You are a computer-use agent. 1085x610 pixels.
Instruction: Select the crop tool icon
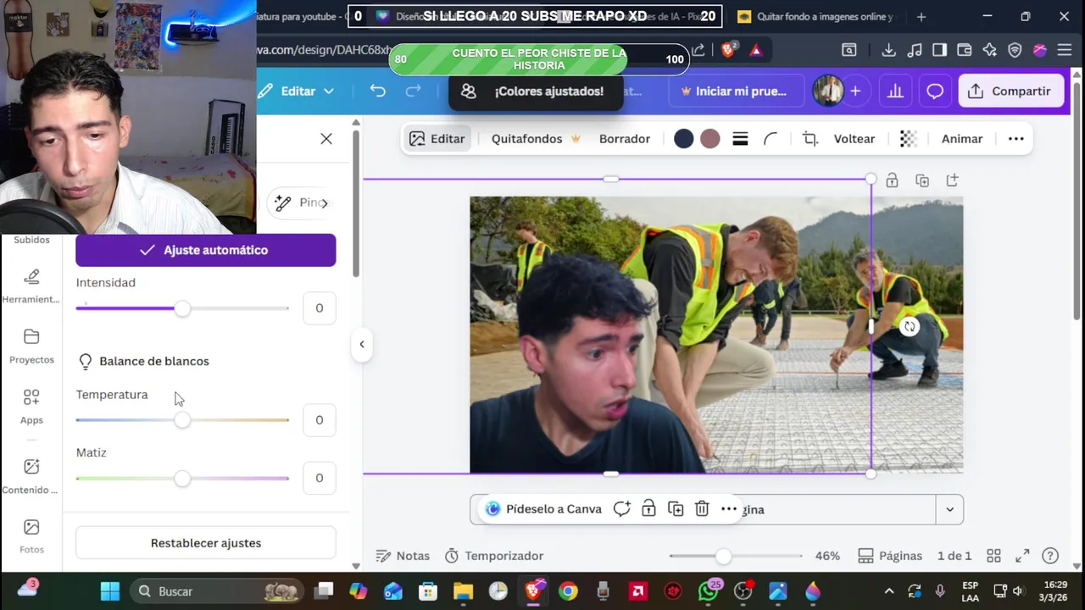pyautogui.click(x=810, y=139)
